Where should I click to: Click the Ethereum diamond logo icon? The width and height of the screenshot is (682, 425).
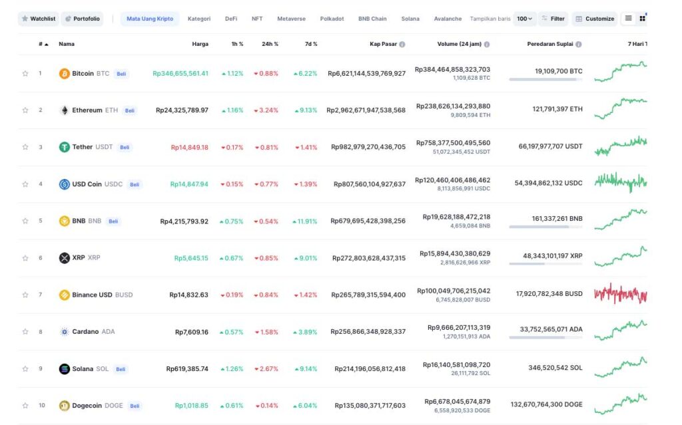[x=65, y=110]
